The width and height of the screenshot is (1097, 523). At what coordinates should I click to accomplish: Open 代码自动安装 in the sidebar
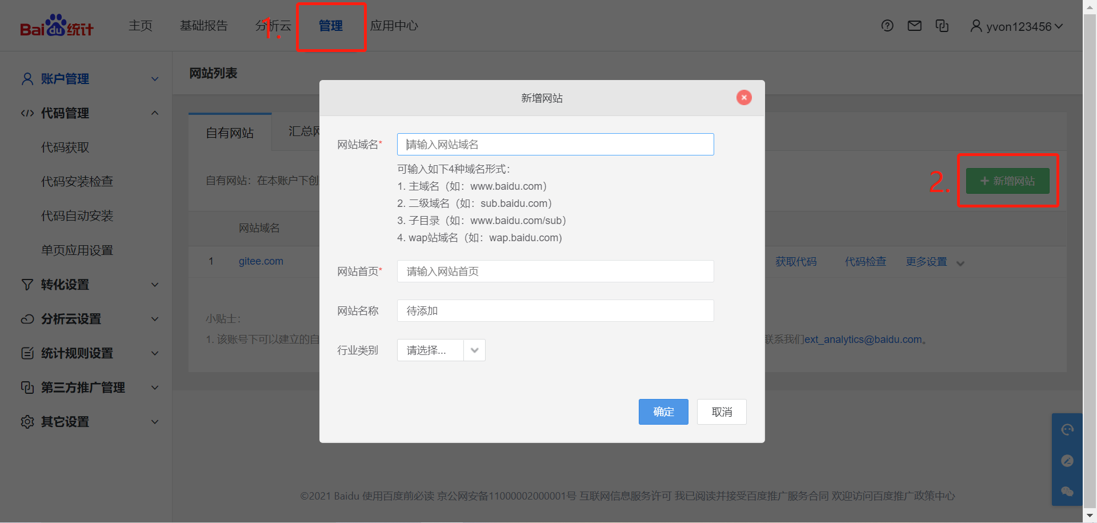click(77, 216)
